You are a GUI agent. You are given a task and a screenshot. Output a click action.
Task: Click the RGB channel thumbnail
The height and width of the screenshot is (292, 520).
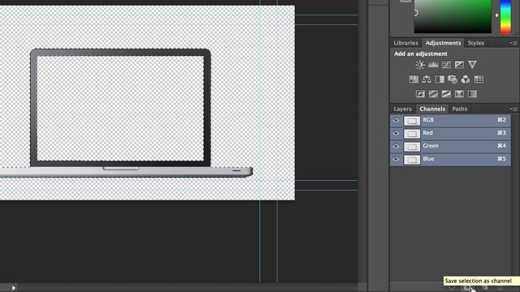[x=412, y=121]
